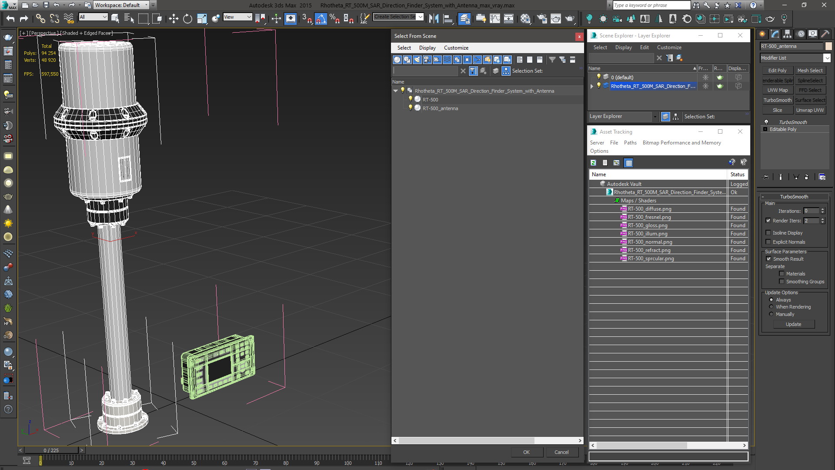Screen dimensions: 835x470
Task: Collapse the Rhotheta tree node in Select From Scene
Action: click(x=395, y=91)
